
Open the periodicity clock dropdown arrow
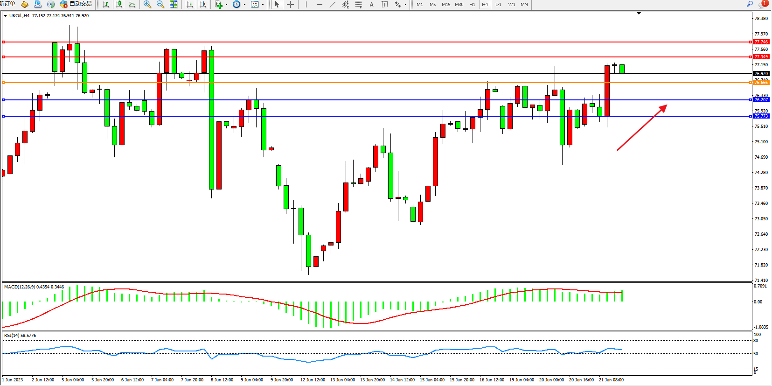tap(244, 4)
